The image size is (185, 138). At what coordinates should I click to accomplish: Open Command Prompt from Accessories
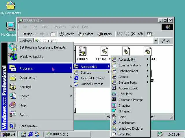(130, 100)
